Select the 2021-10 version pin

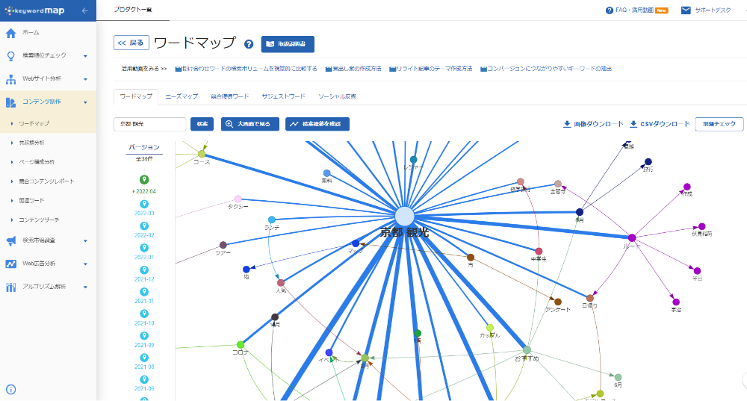pos(144,314)
